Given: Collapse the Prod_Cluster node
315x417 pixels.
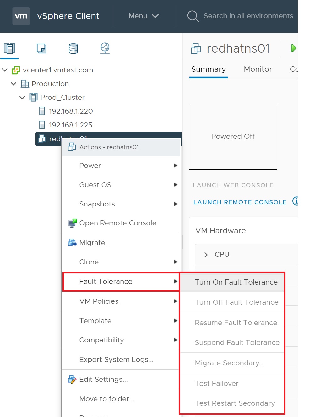Looking at the screenshot, I should [22, 98].
